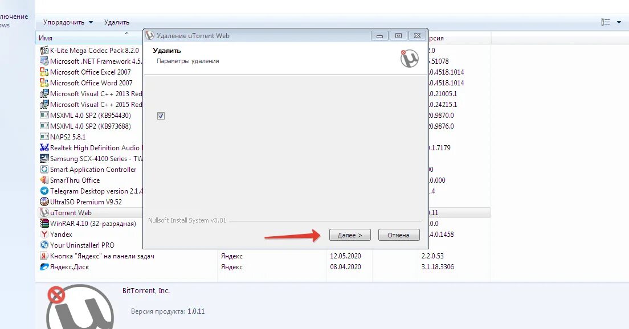Click the MSXML 4.0 SP2 (KB954430) icon
The image size is (629, 329).
[44, 116]
